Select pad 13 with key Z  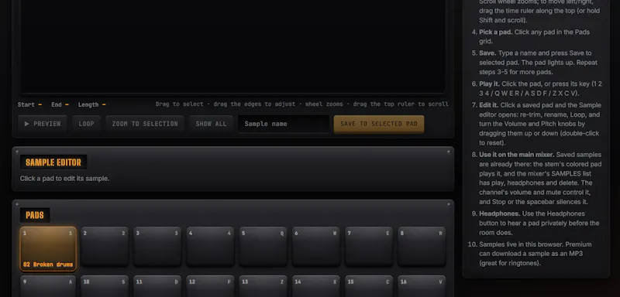pyautogui.click(x=263, y=286)
